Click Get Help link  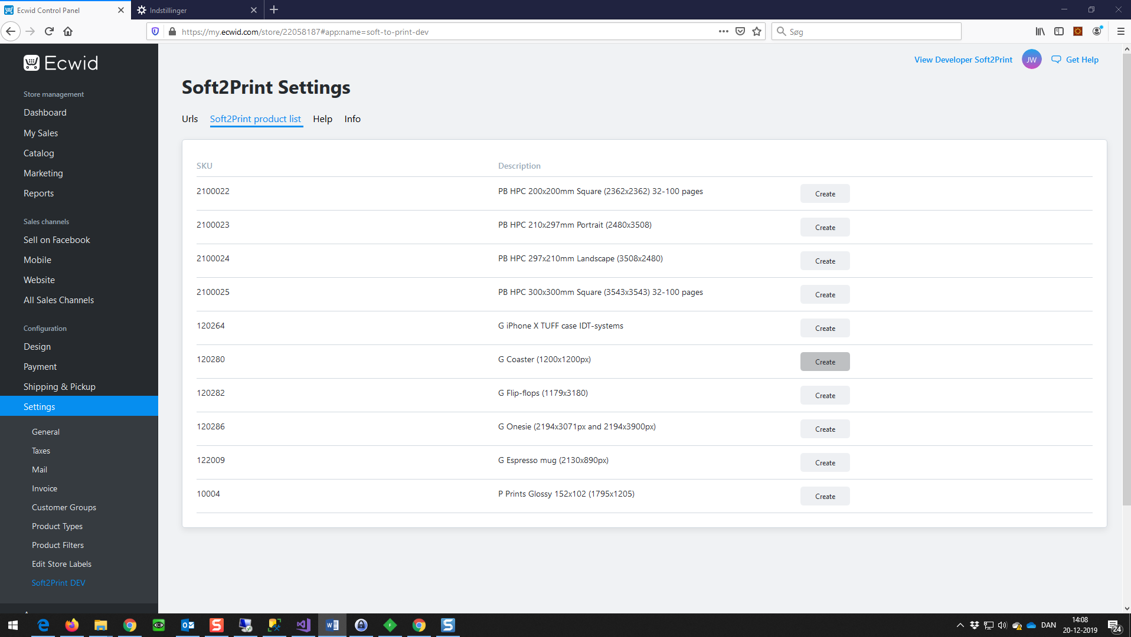(1075, 60)
